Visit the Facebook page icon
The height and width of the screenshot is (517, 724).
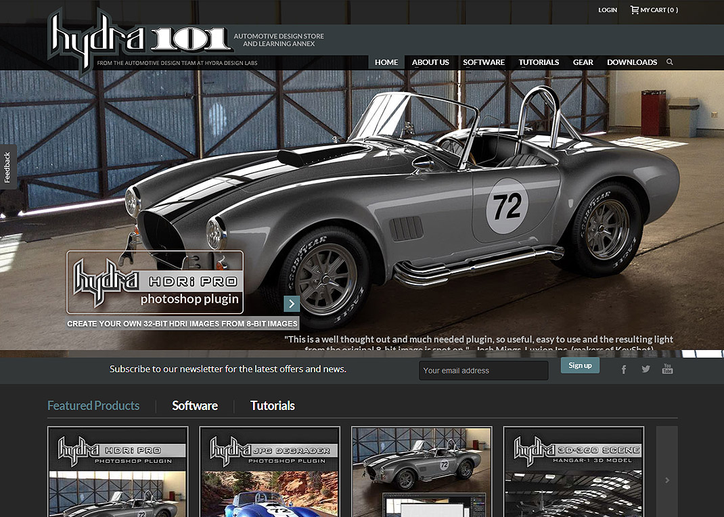(624, 369)
